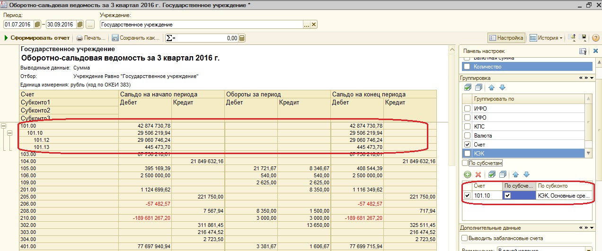This screenshot has width=602, height=251.
Task: Open the start date calendar picker
Action: click(37, 25)
